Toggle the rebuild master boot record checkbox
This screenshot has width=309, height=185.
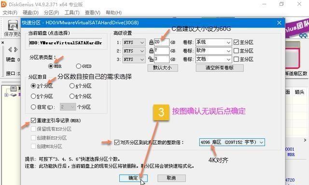tap(33, 120)
